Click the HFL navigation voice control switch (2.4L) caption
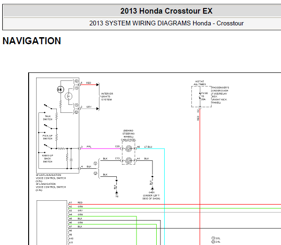 [x=51, y=187]
